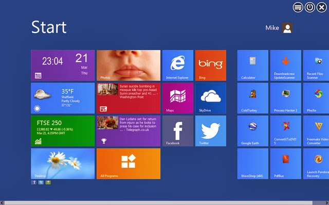Launch ConvertXToDVD 5 tile

pos(286,131)
